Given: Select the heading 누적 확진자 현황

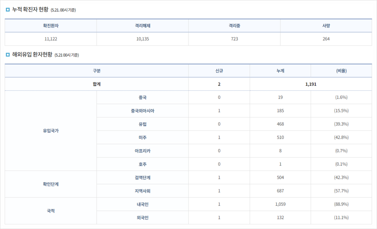Looking at the screenshot, I should point(30,10).
